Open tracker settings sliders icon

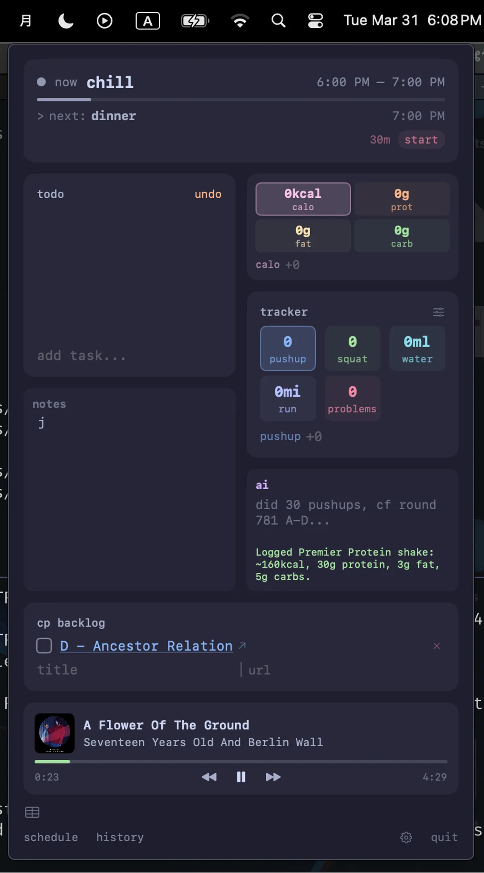click(x=438, y=312)
